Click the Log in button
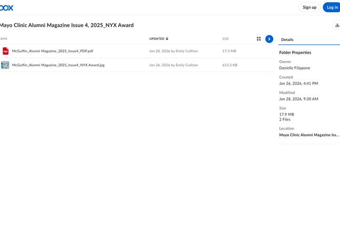The width and height of the screenshot is (340, 225). [x=332, y=8]
